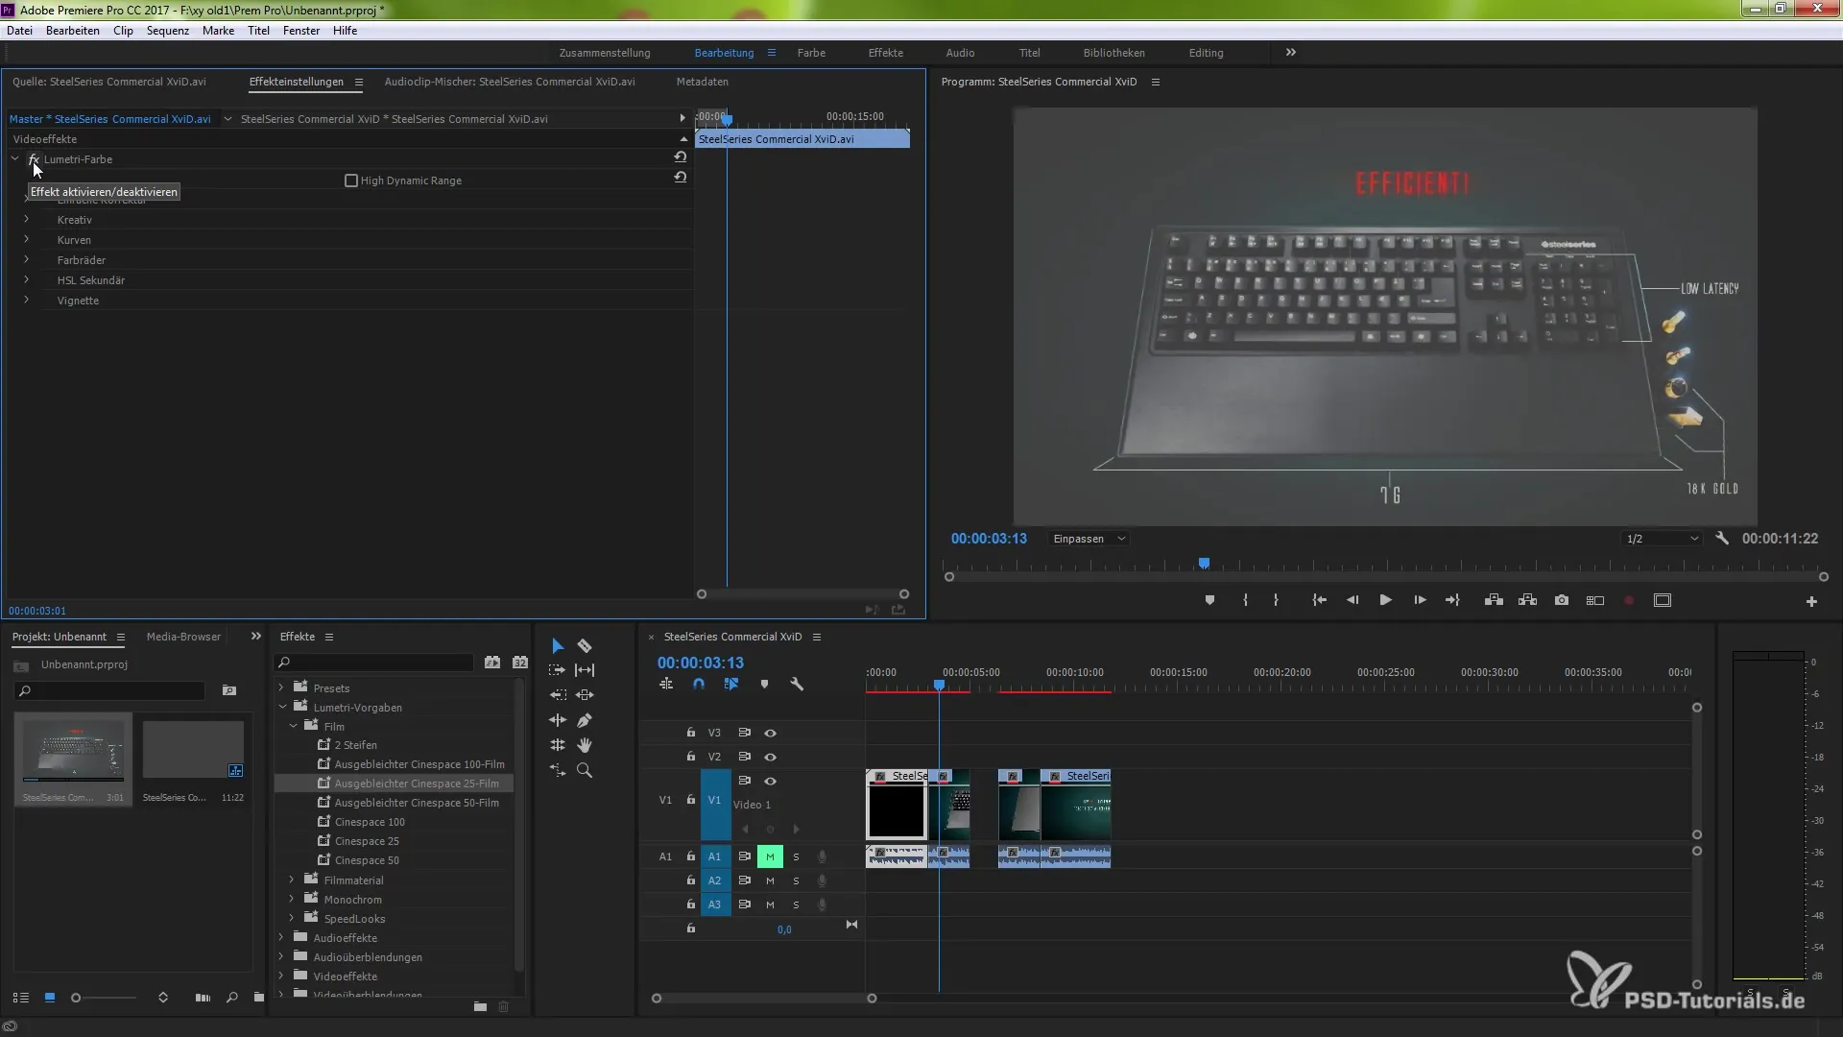Open Program monitor settings wrench
This screenshot has height=1037, width=1843.
[1722, 539]
